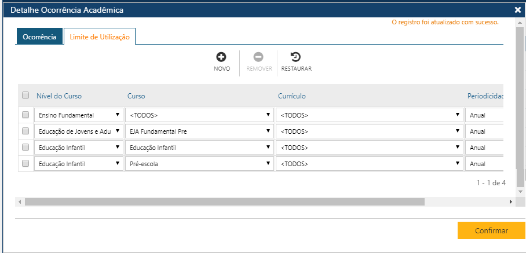Sort by Curso column header
526x253 pixels.
pos(136,96)
